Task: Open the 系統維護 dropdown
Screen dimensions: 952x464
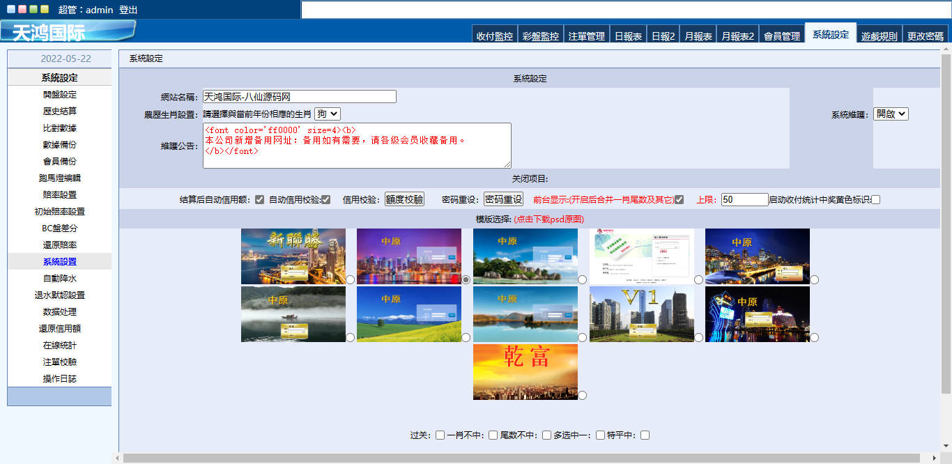Action: pyautogui.click(x=891, y=114)
